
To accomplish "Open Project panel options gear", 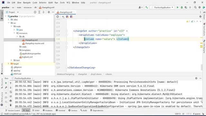I will pos(49,12).
